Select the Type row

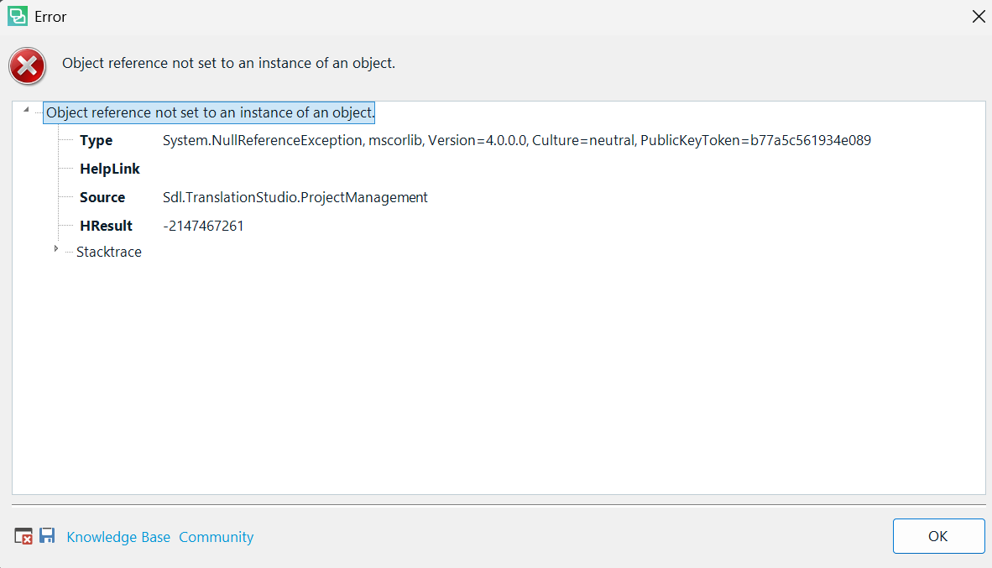(96, 140)
